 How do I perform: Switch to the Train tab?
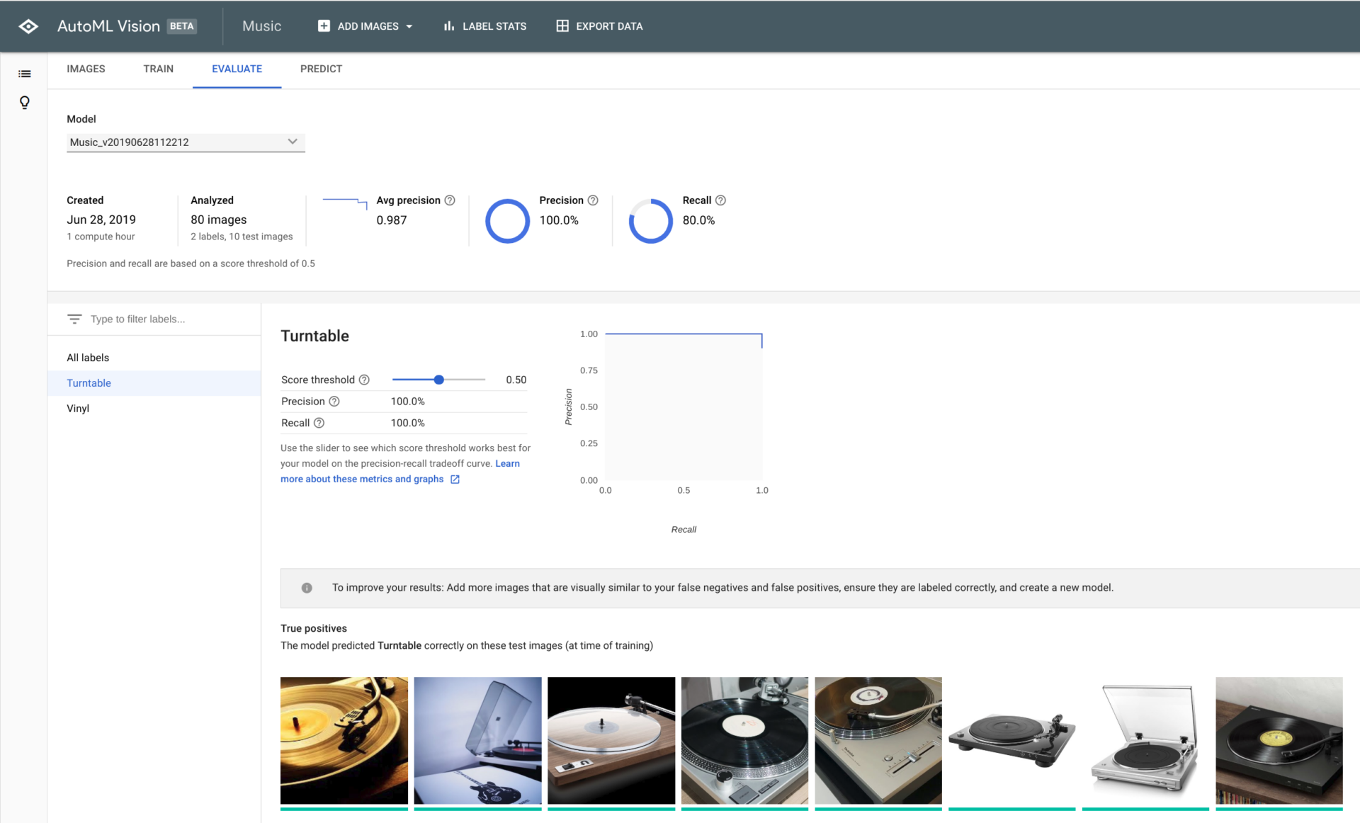point(158,69)
